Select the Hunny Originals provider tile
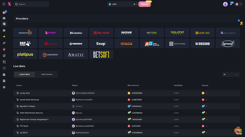245x137 pixels. 51,32
